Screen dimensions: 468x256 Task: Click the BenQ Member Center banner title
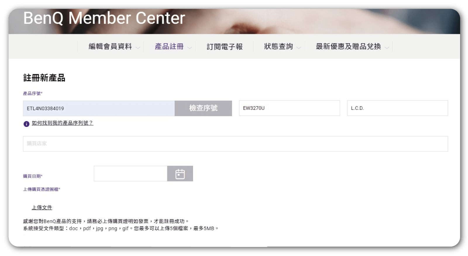click(x=104, y=18)
